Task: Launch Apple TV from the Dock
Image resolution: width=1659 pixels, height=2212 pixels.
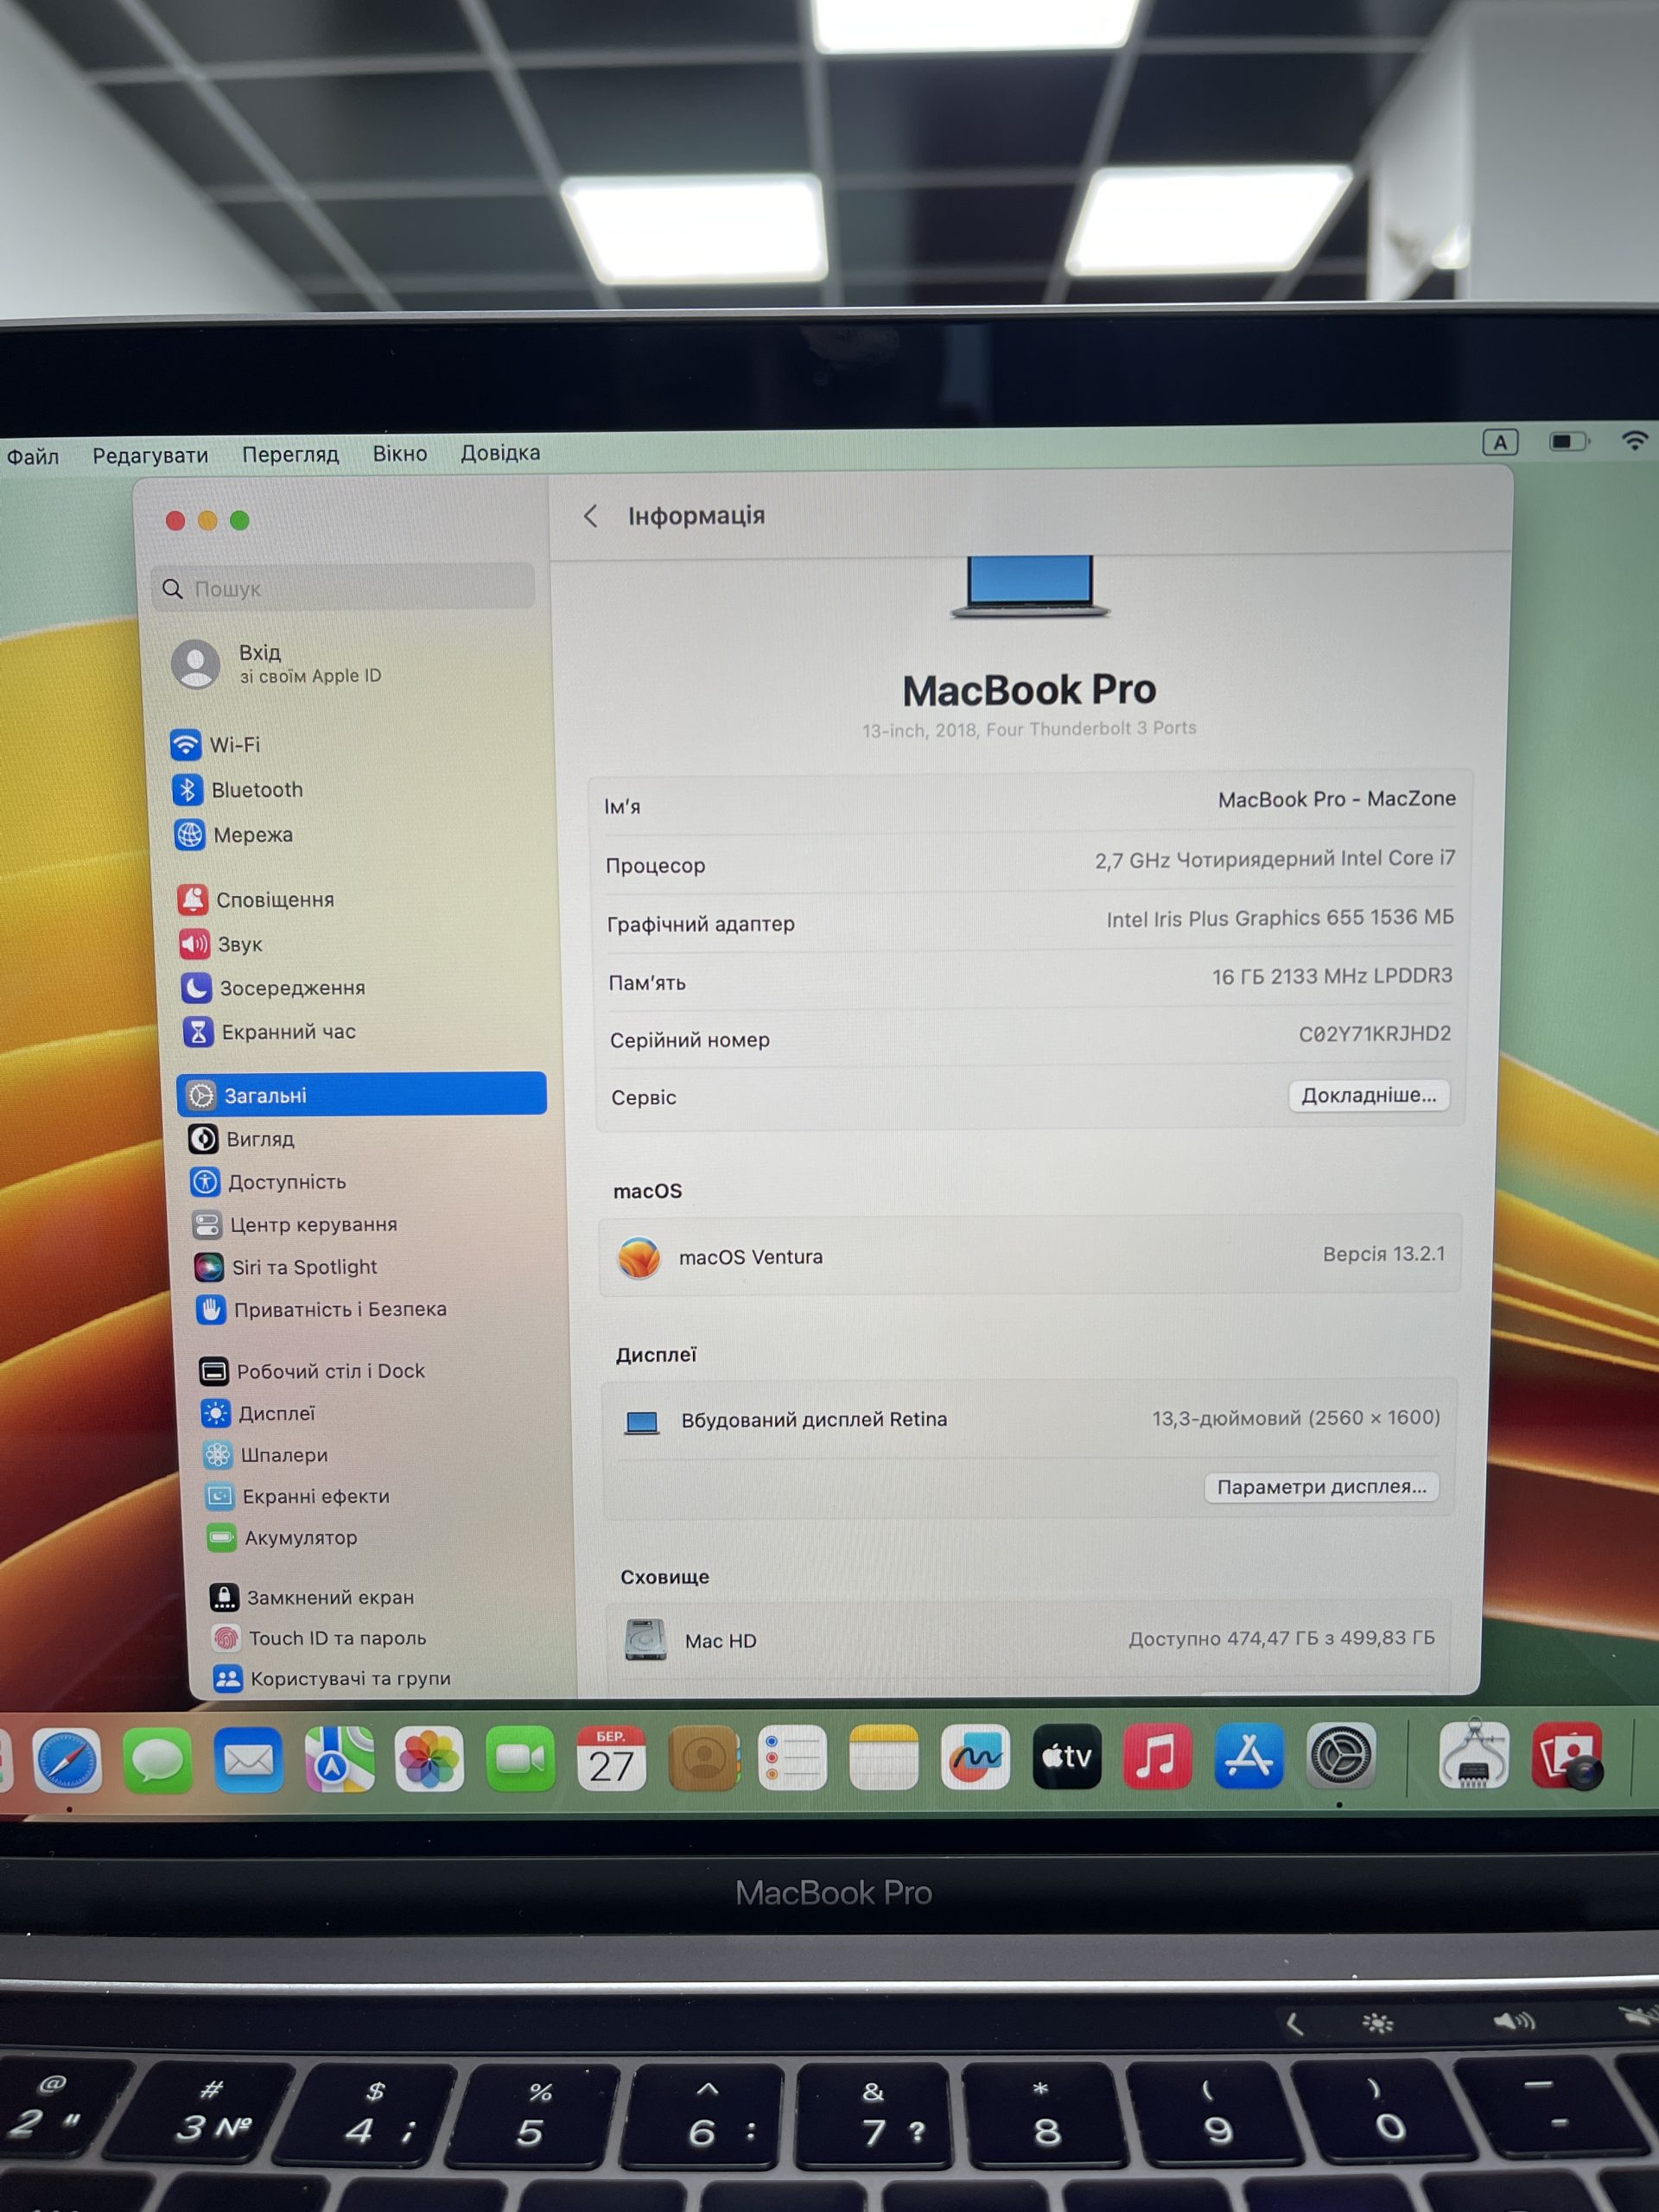Action: tap(1066, 1757)
